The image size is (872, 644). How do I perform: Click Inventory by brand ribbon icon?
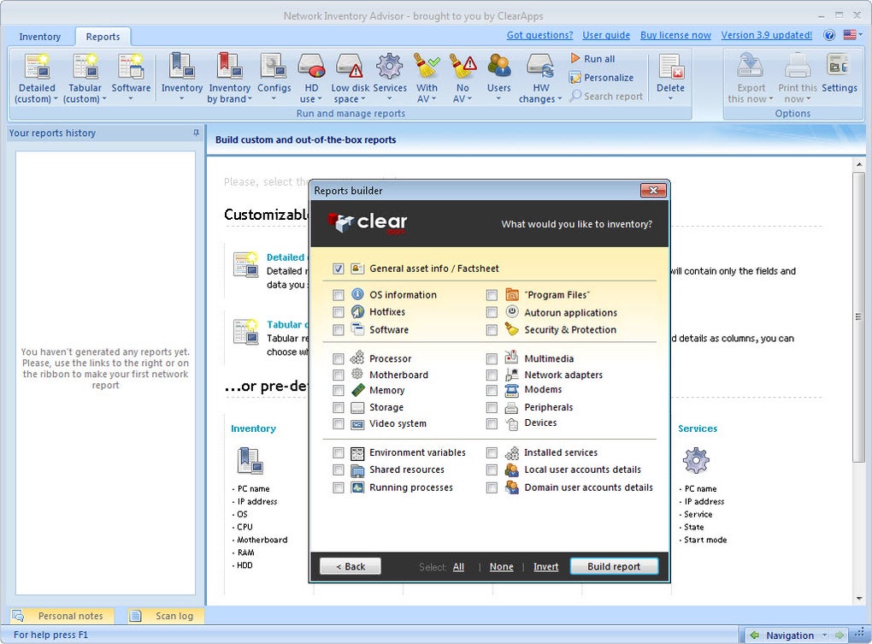(229, 66)
